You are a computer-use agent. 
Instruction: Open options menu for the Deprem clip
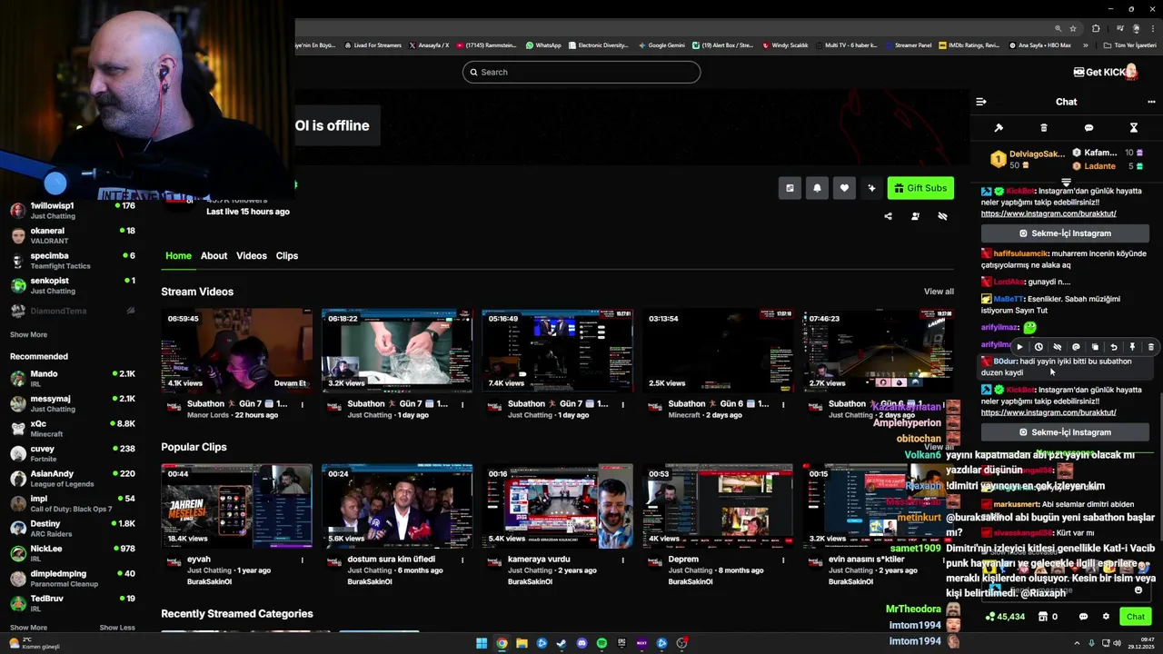coord(783,560)
